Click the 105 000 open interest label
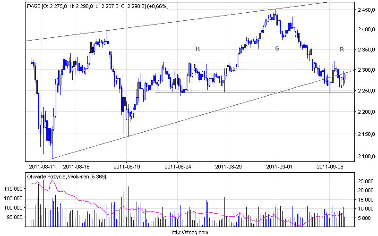The height and width of the screenshot is (236, 378). click(x=14, y=198)
